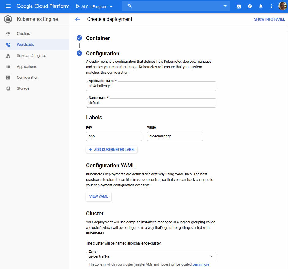Image resolution: width=288 pixels, height=269 pixels.
Task: Click the Kubernetes Engine hexagon logo
Action: pyautogui.click(x=8, y=19)
